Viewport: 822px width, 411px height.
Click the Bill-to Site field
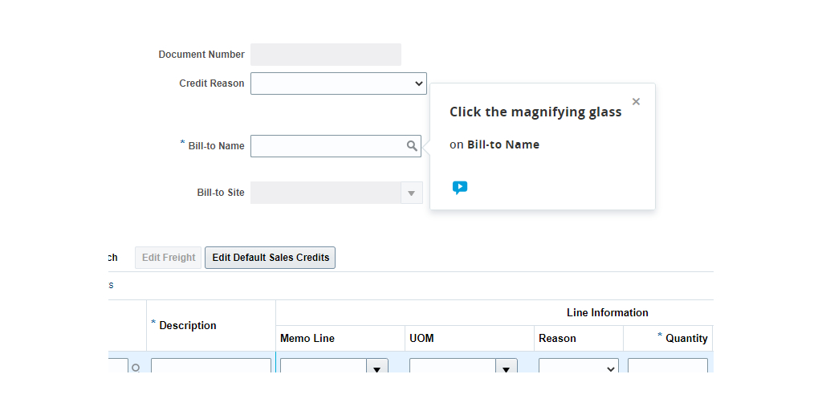coord(325,193)
